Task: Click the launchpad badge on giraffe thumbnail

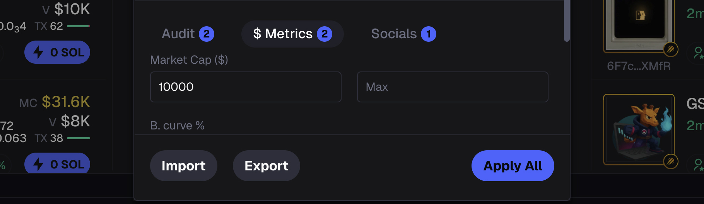Action: (x=671, y=161)
